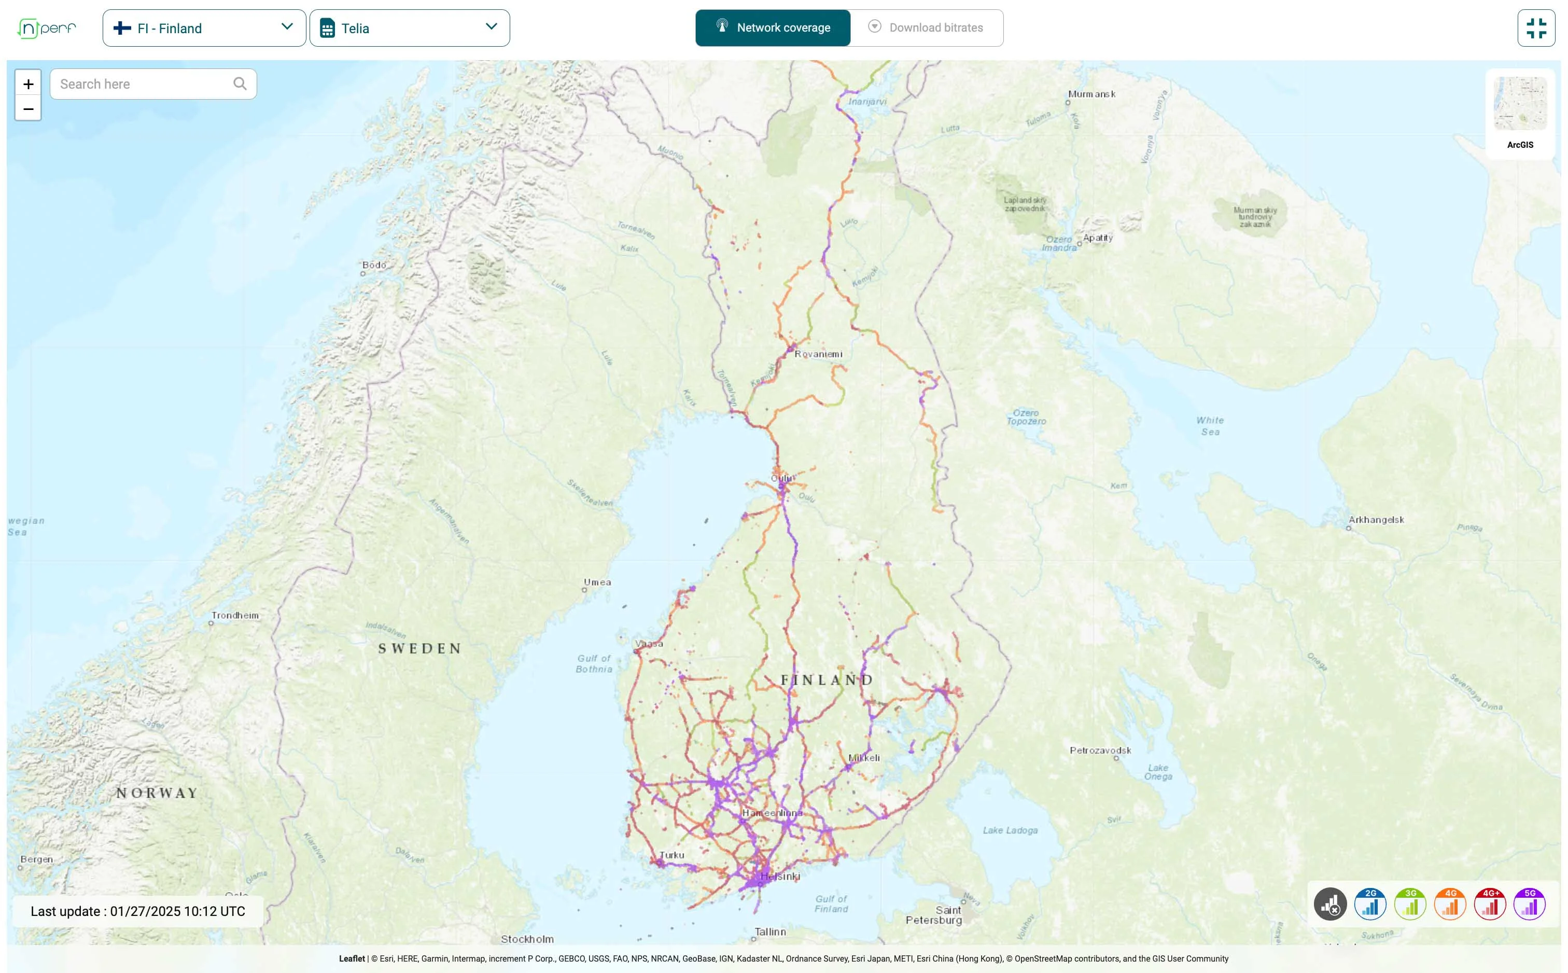The height and width of the screenshot is (973, 1568).
Task: Toggle the 2G coverage layer
Action: coord(1370,904)
